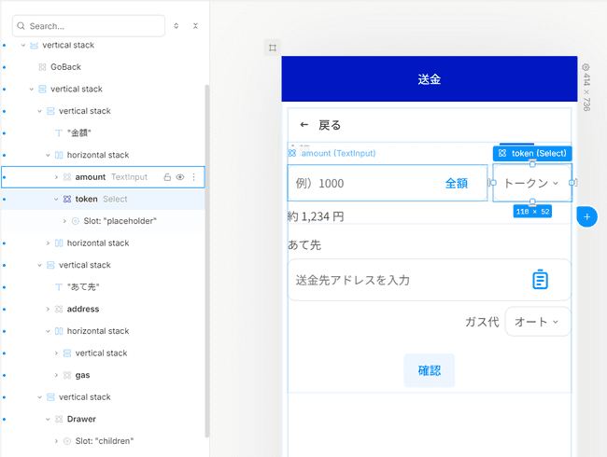Click the 送金 header bar
This screenshot has height=457, width=607.
click(x=430, y=79)
